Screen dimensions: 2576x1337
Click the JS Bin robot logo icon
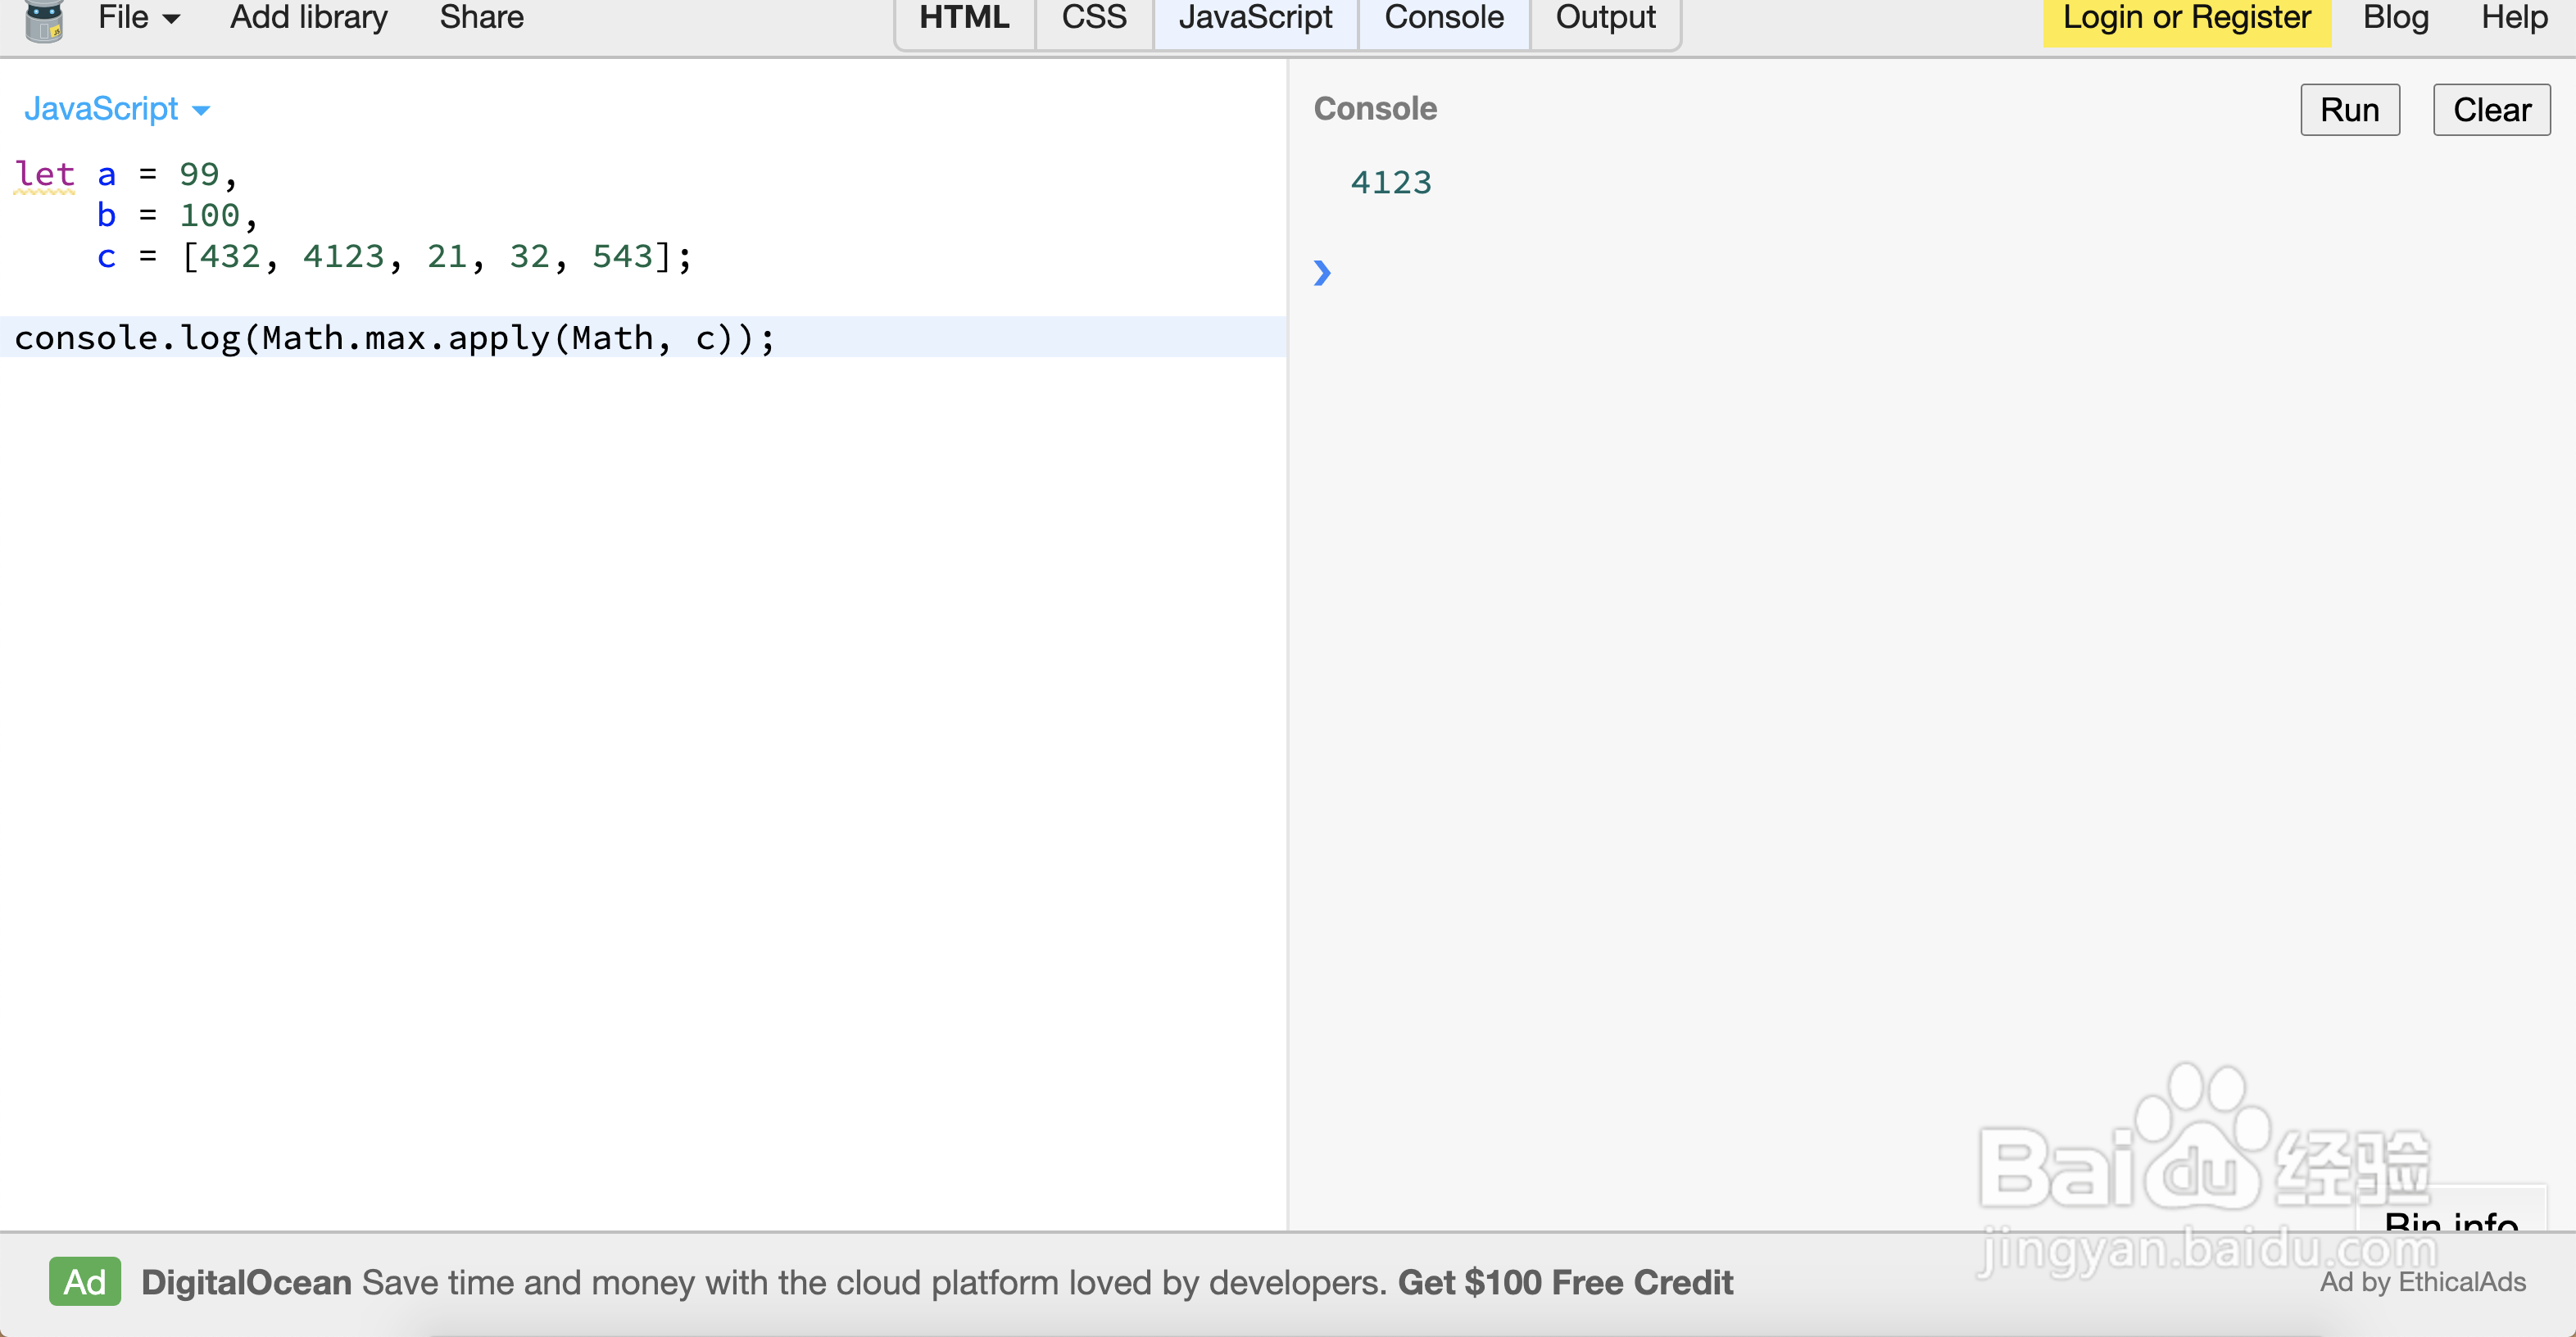tap(44, 20)
